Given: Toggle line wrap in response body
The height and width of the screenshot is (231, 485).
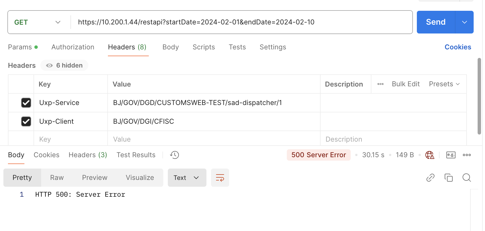Looking at the screenshot, I should click(x=220, y=178).
